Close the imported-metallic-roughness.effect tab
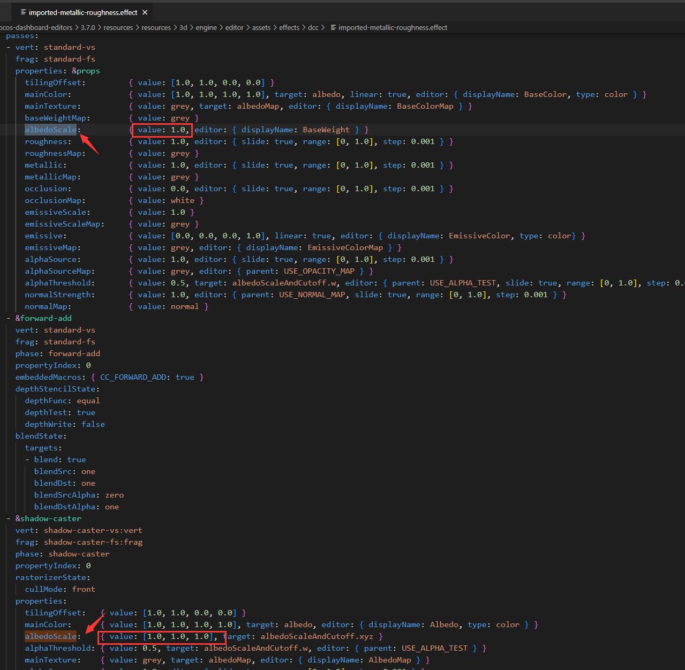This screenshot has width=685, height=670. click(x=145, y=12)
